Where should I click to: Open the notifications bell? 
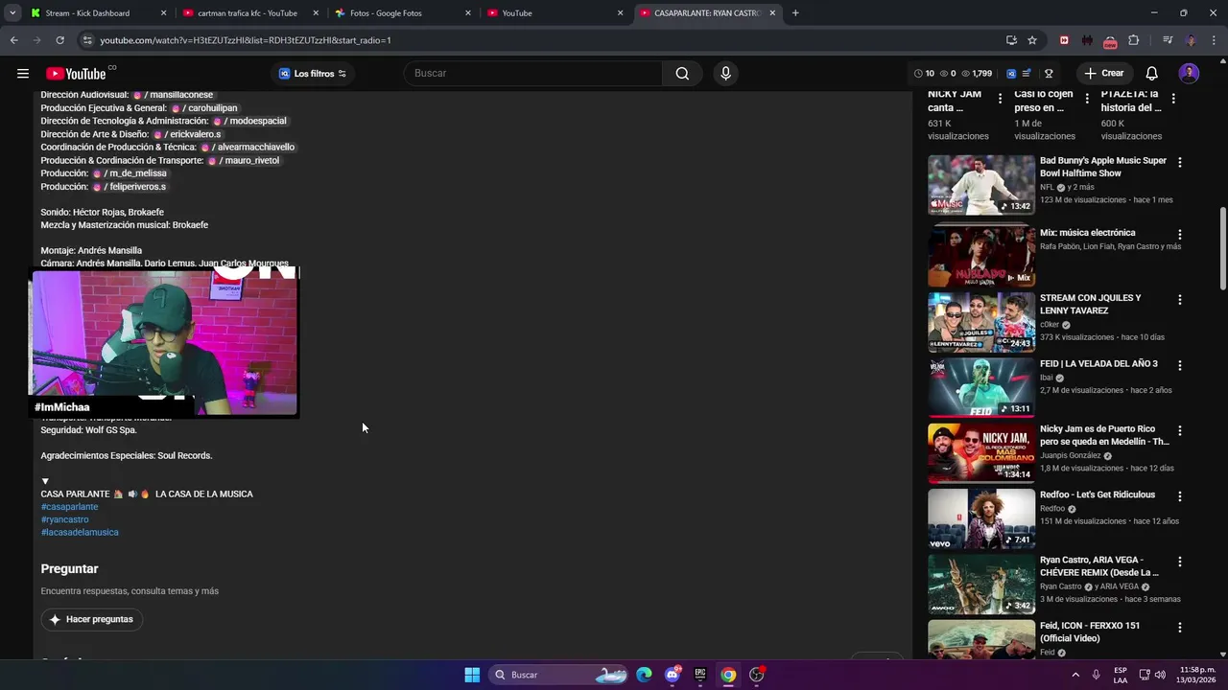[1151, 74]
